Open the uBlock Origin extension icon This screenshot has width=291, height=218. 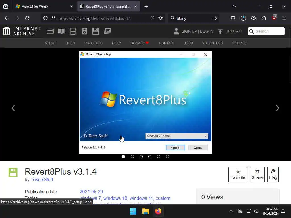click(x=274, y=18)
